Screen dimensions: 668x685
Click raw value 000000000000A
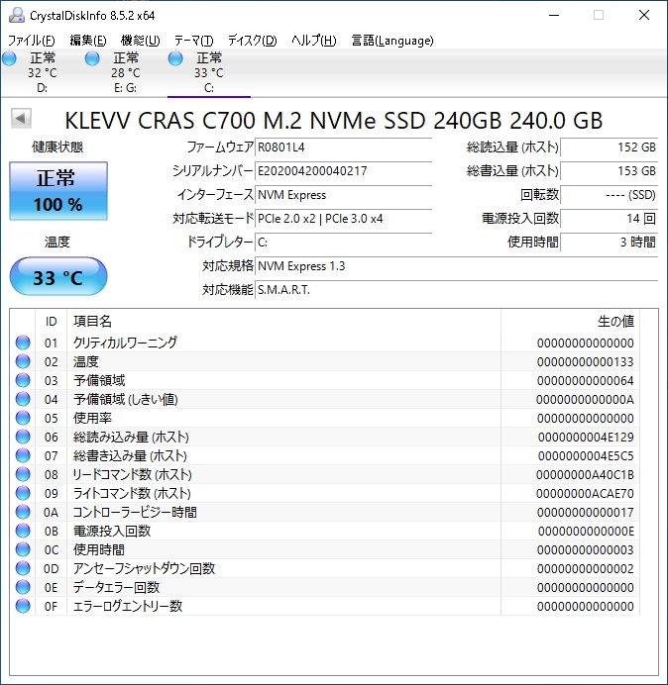(x=586, y=400)
